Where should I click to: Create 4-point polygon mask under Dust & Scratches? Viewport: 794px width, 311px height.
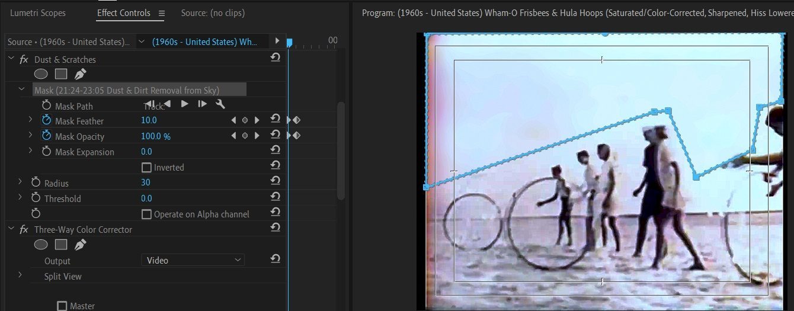coord(61,74)
